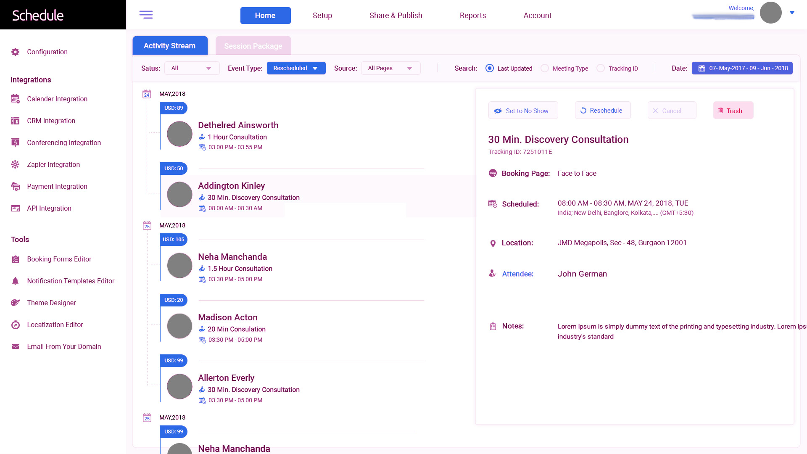Click the user profile avatar at top right
Image resolution: width=807 pixels, height=454 pixels.
point(770,13)
